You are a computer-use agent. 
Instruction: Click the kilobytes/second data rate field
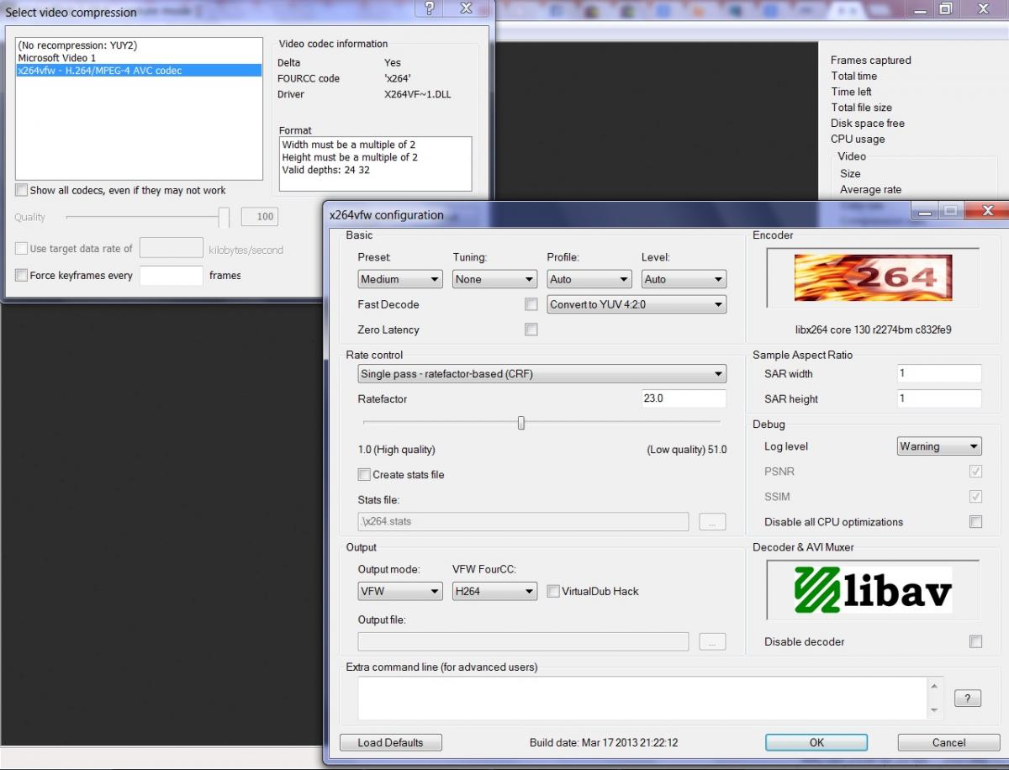172,249
